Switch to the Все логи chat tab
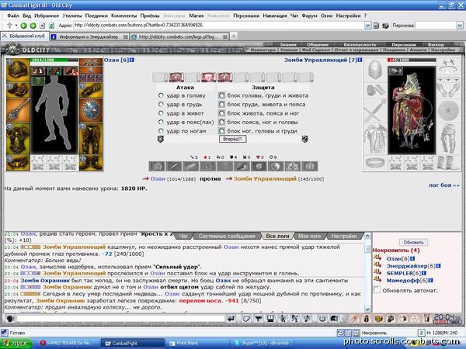Viewport: 466px width, 349px height. (x=277, y=237)
